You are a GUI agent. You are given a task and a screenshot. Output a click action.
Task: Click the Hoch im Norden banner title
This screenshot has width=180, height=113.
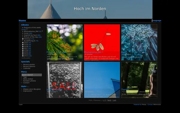click(x=90, y=9)
